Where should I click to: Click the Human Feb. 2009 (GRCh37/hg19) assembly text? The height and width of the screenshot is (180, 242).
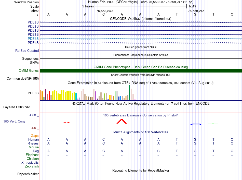[x=113, y=2]
